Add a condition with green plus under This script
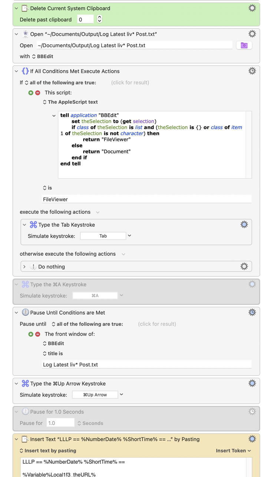The image size is (267, 477). [x=31, y=93]
